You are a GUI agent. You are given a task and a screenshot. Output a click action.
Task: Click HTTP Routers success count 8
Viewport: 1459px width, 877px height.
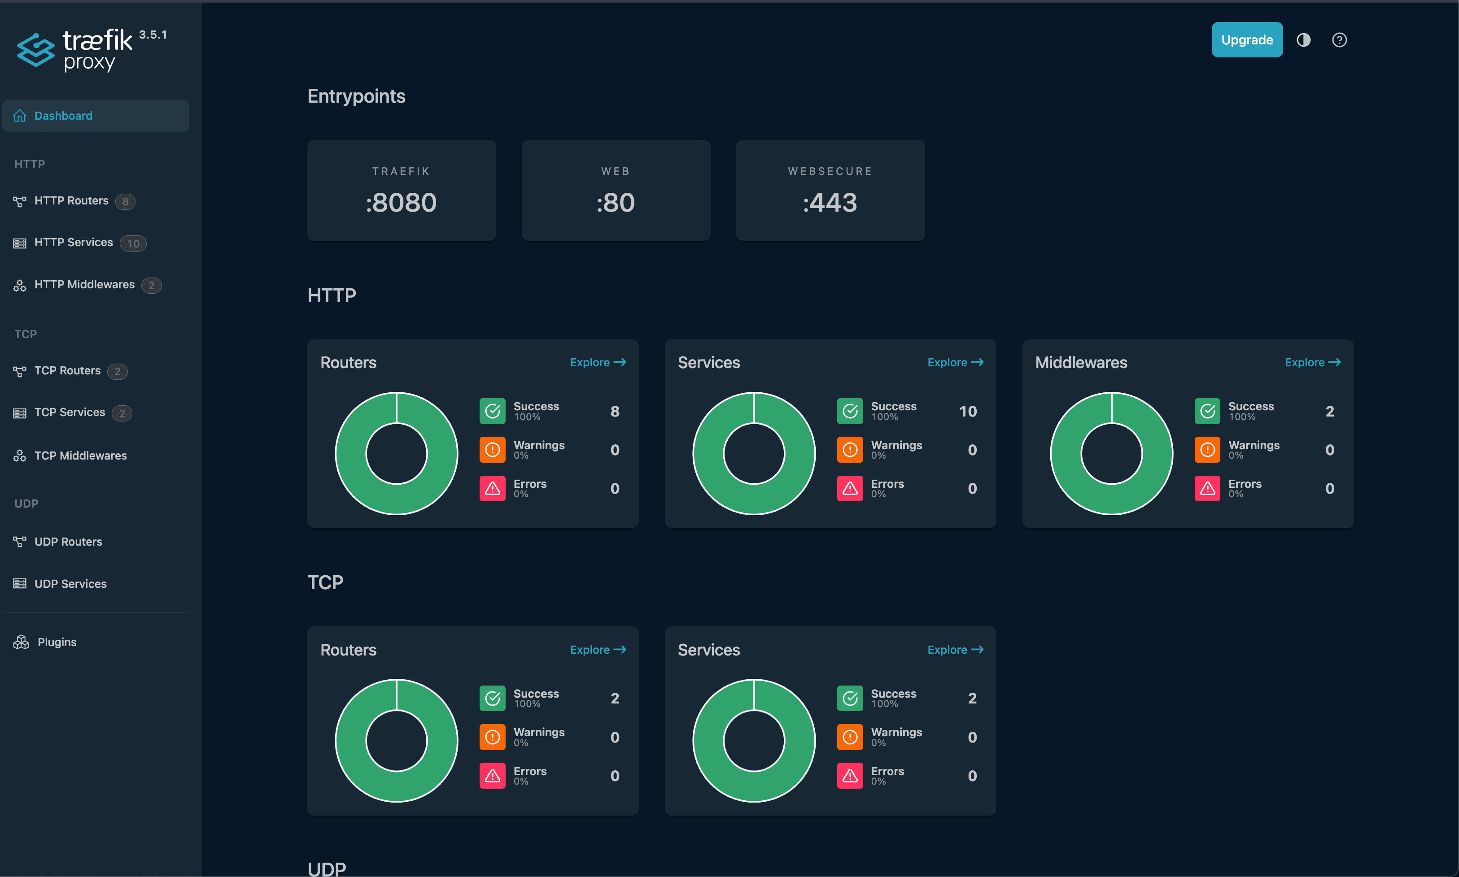[x=615, y=411]
